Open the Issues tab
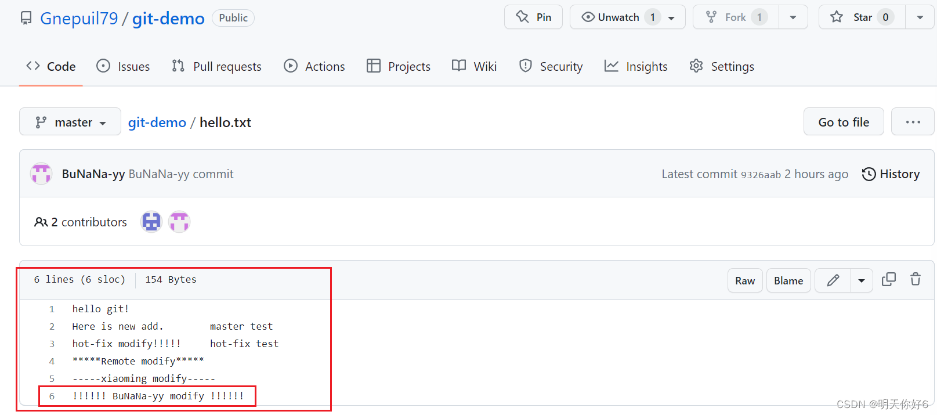 123,66
